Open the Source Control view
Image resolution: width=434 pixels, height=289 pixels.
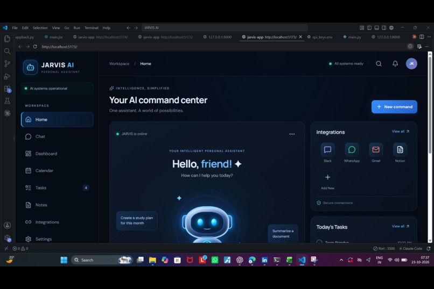tap(7, 64)
